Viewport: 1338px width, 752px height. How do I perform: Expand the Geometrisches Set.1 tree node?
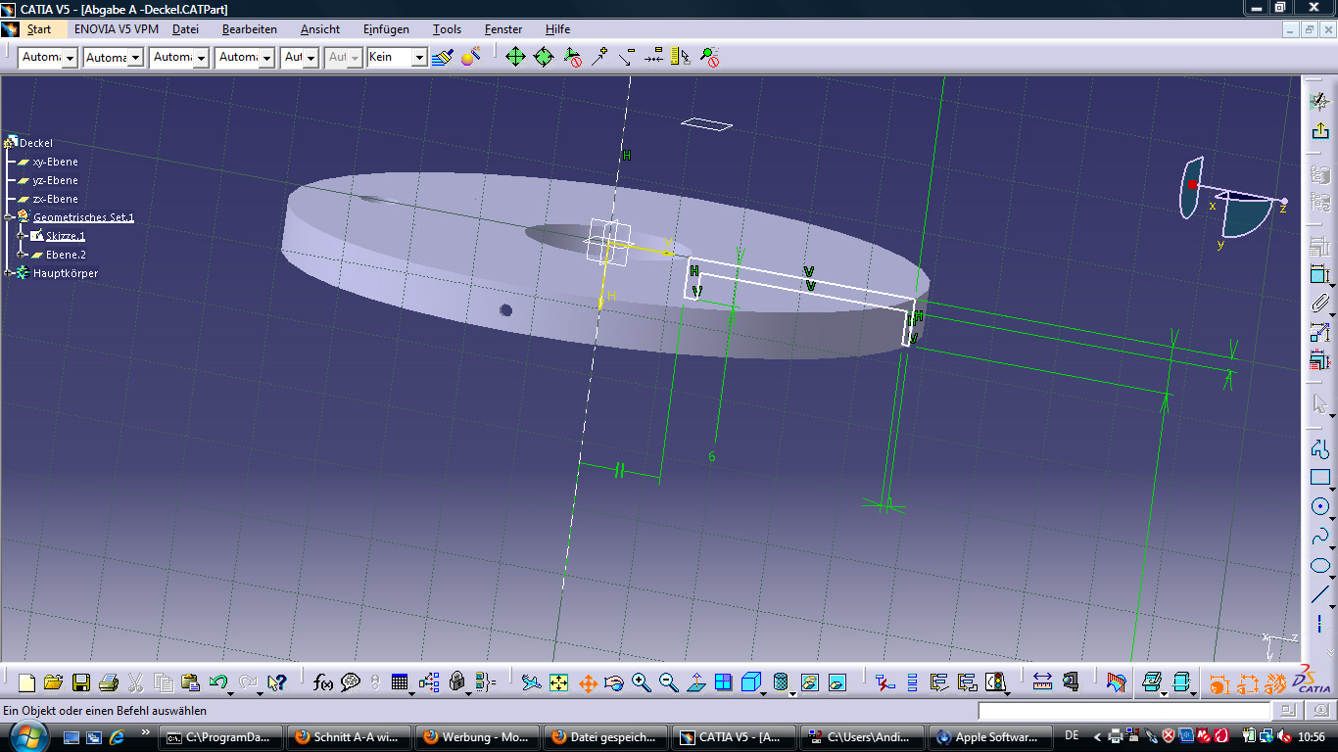tap(8, 217)
